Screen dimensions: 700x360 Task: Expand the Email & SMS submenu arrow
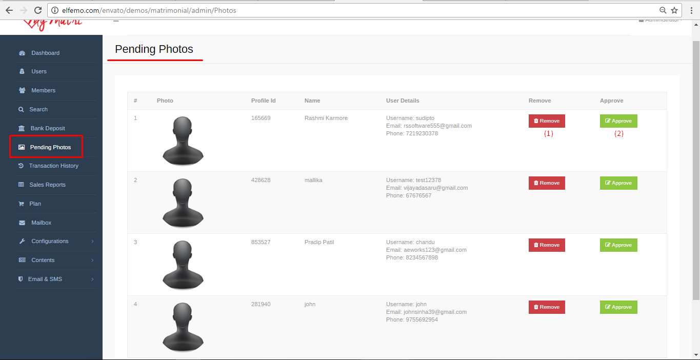click(92, 279)
